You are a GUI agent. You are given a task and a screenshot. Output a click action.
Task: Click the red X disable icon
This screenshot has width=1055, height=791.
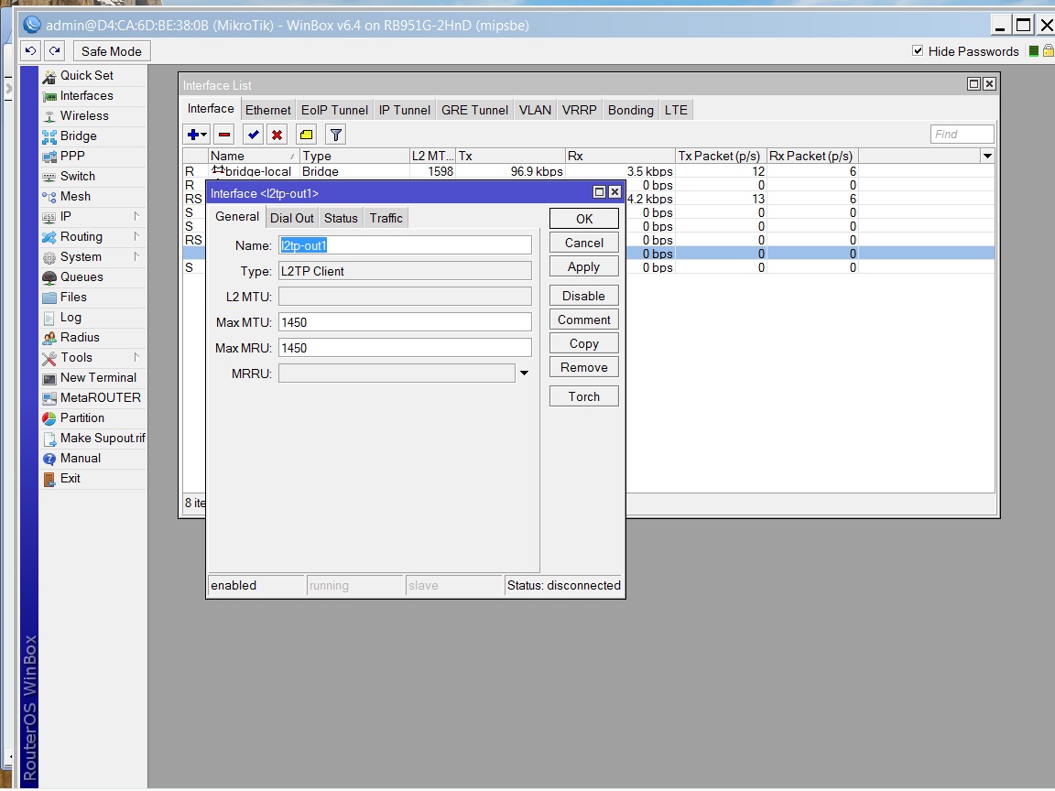point(277,135)
